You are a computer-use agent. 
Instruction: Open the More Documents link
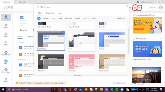119,83
